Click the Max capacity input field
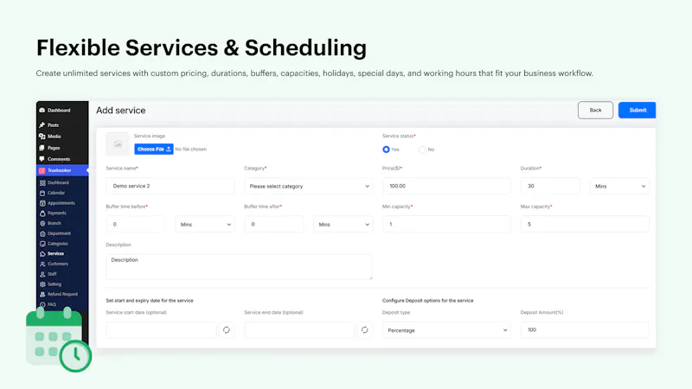The height and width of the screenshot is (389, 692). coord(585,225)
